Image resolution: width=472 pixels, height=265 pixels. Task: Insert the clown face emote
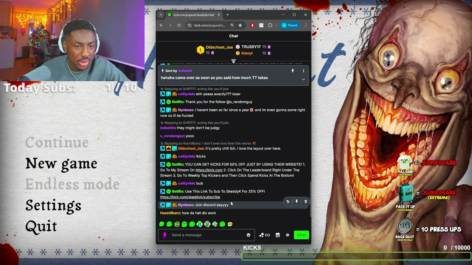tap(230, 224)
